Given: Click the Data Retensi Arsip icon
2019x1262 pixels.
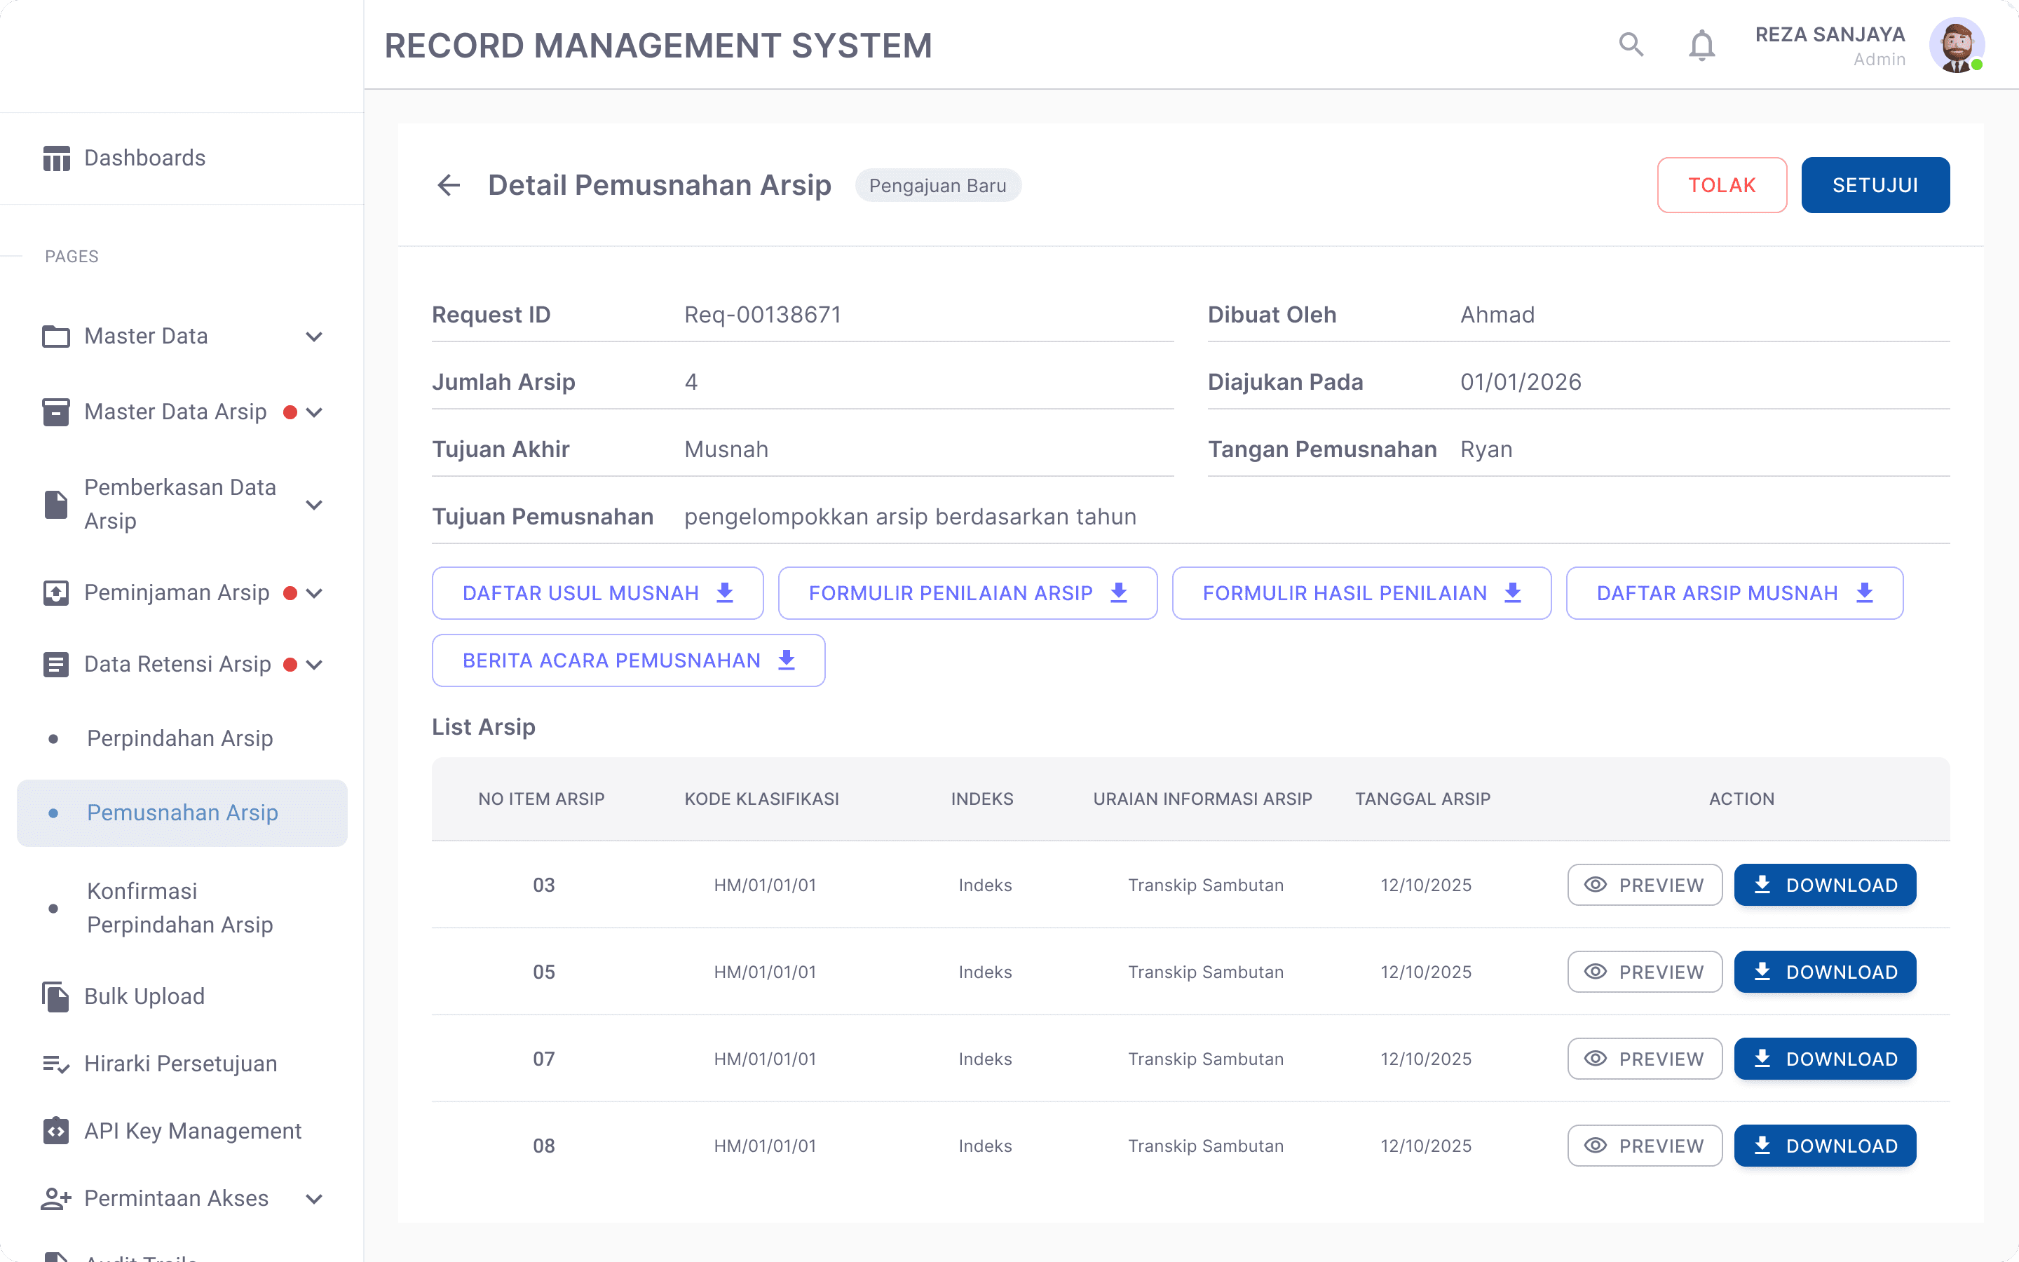Looking at the screenshot, I should coord(56,665).
